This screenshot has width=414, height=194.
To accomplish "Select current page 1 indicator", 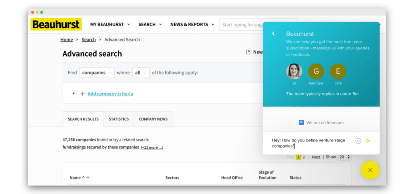I will click(298, 157).
